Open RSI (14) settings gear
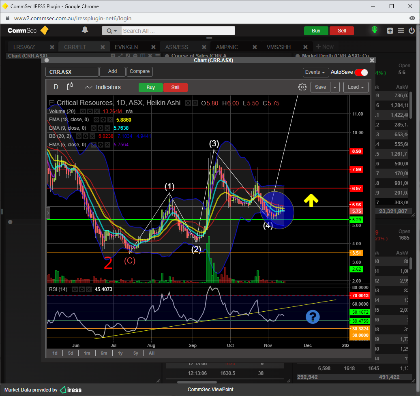 [x=82, y=289]
